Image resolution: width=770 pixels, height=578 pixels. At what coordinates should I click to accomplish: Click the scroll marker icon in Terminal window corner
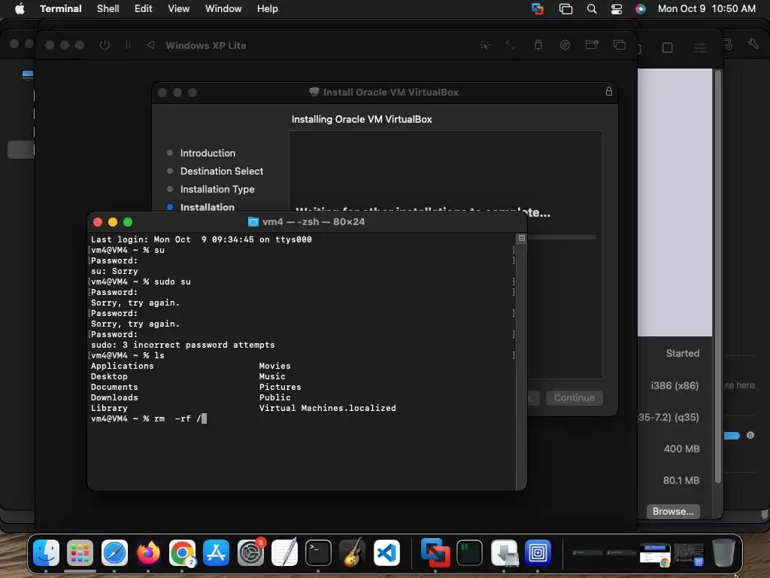coord(522,239)
